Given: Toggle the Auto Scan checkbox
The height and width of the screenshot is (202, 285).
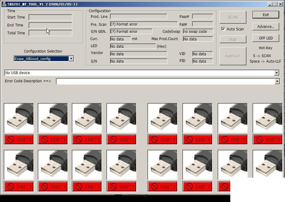Looking at the screenshot, I should 223,29.
